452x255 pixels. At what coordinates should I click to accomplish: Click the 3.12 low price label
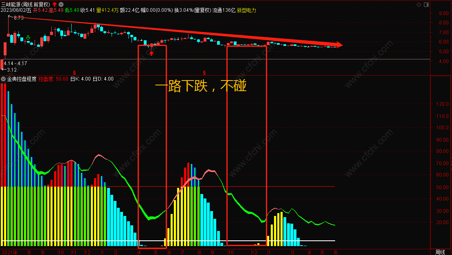(12, 70)
